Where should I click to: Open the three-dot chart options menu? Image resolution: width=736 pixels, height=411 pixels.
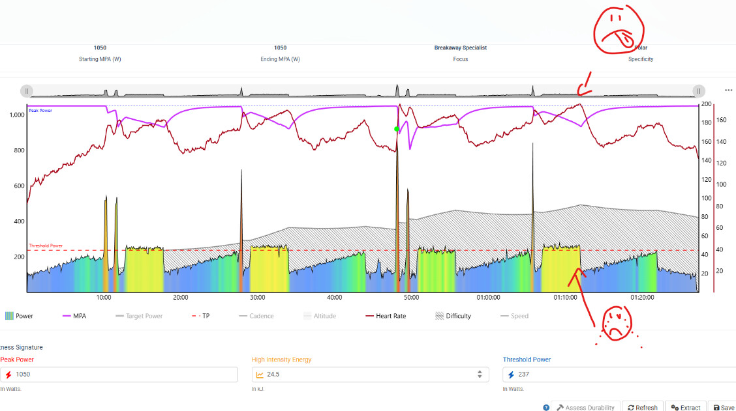pos(728,91)
